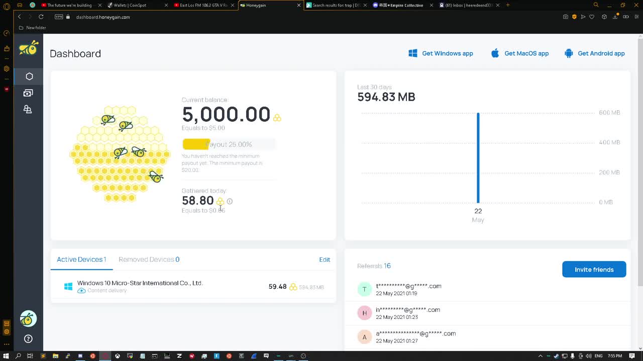Close the Honeygain browser tab
The image size is (643, 361).
pos(299,5)
